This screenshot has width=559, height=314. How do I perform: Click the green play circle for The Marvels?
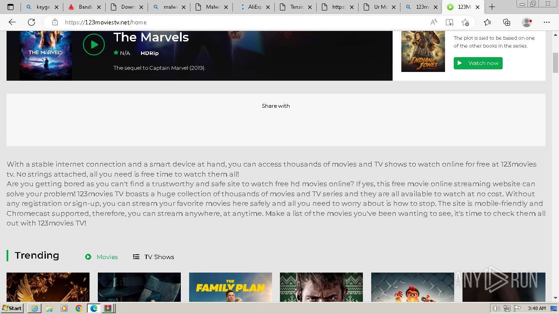[x=94, y=44]
